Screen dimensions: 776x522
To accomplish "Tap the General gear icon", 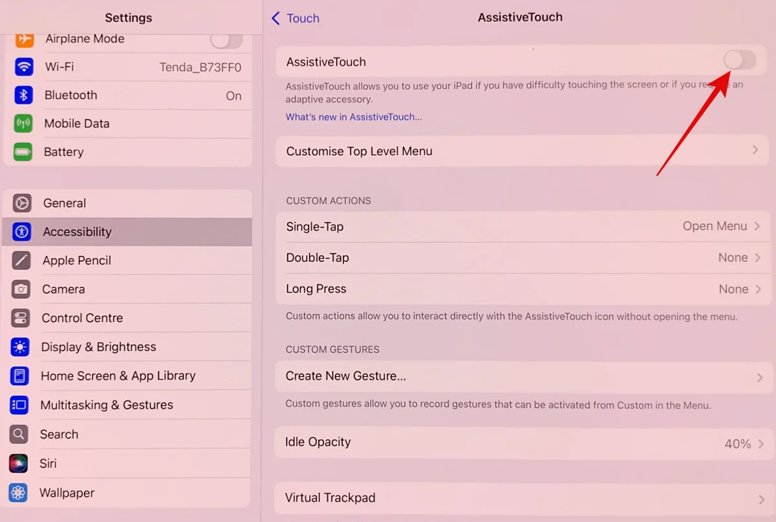I will coord(22,203).
